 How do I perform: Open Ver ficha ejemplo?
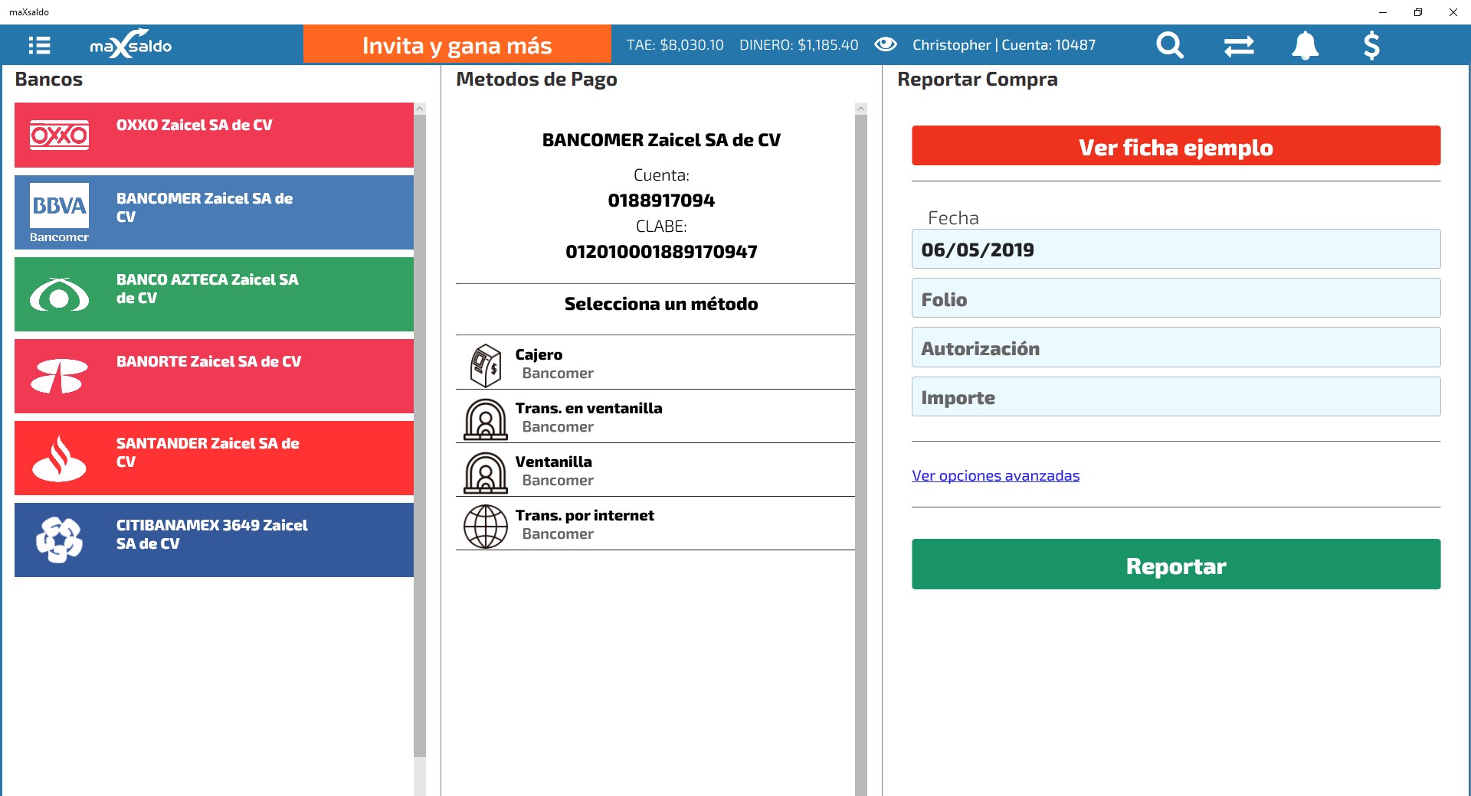pyautogui.click(x=1176, y=145)
